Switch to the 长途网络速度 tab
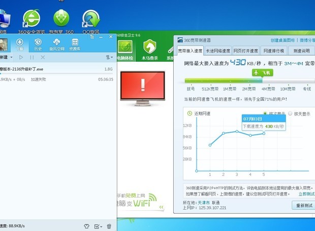The image size is (315, 231). coord(218,51)
